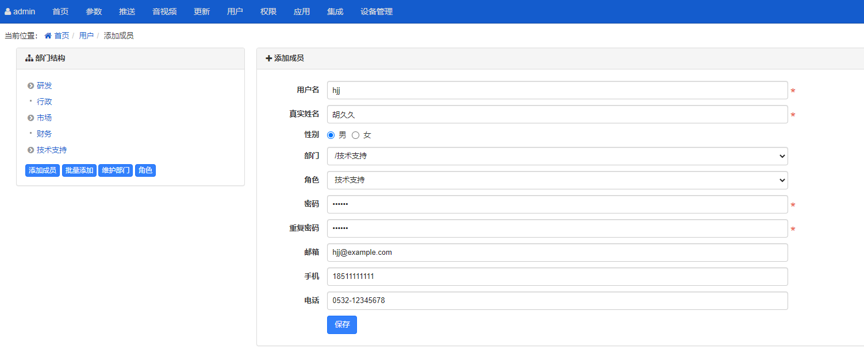The image size is (864, 361).
Task: Open the 设备管理 menu
Action: (x=377, y=11)
